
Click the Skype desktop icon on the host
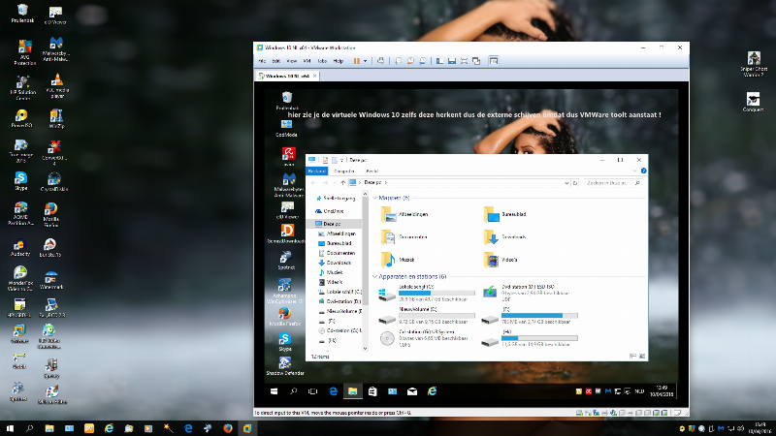point(19,180)
